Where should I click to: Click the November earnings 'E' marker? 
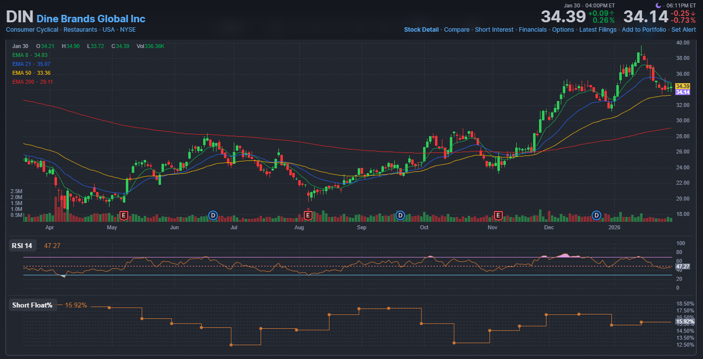click(498, 215)
